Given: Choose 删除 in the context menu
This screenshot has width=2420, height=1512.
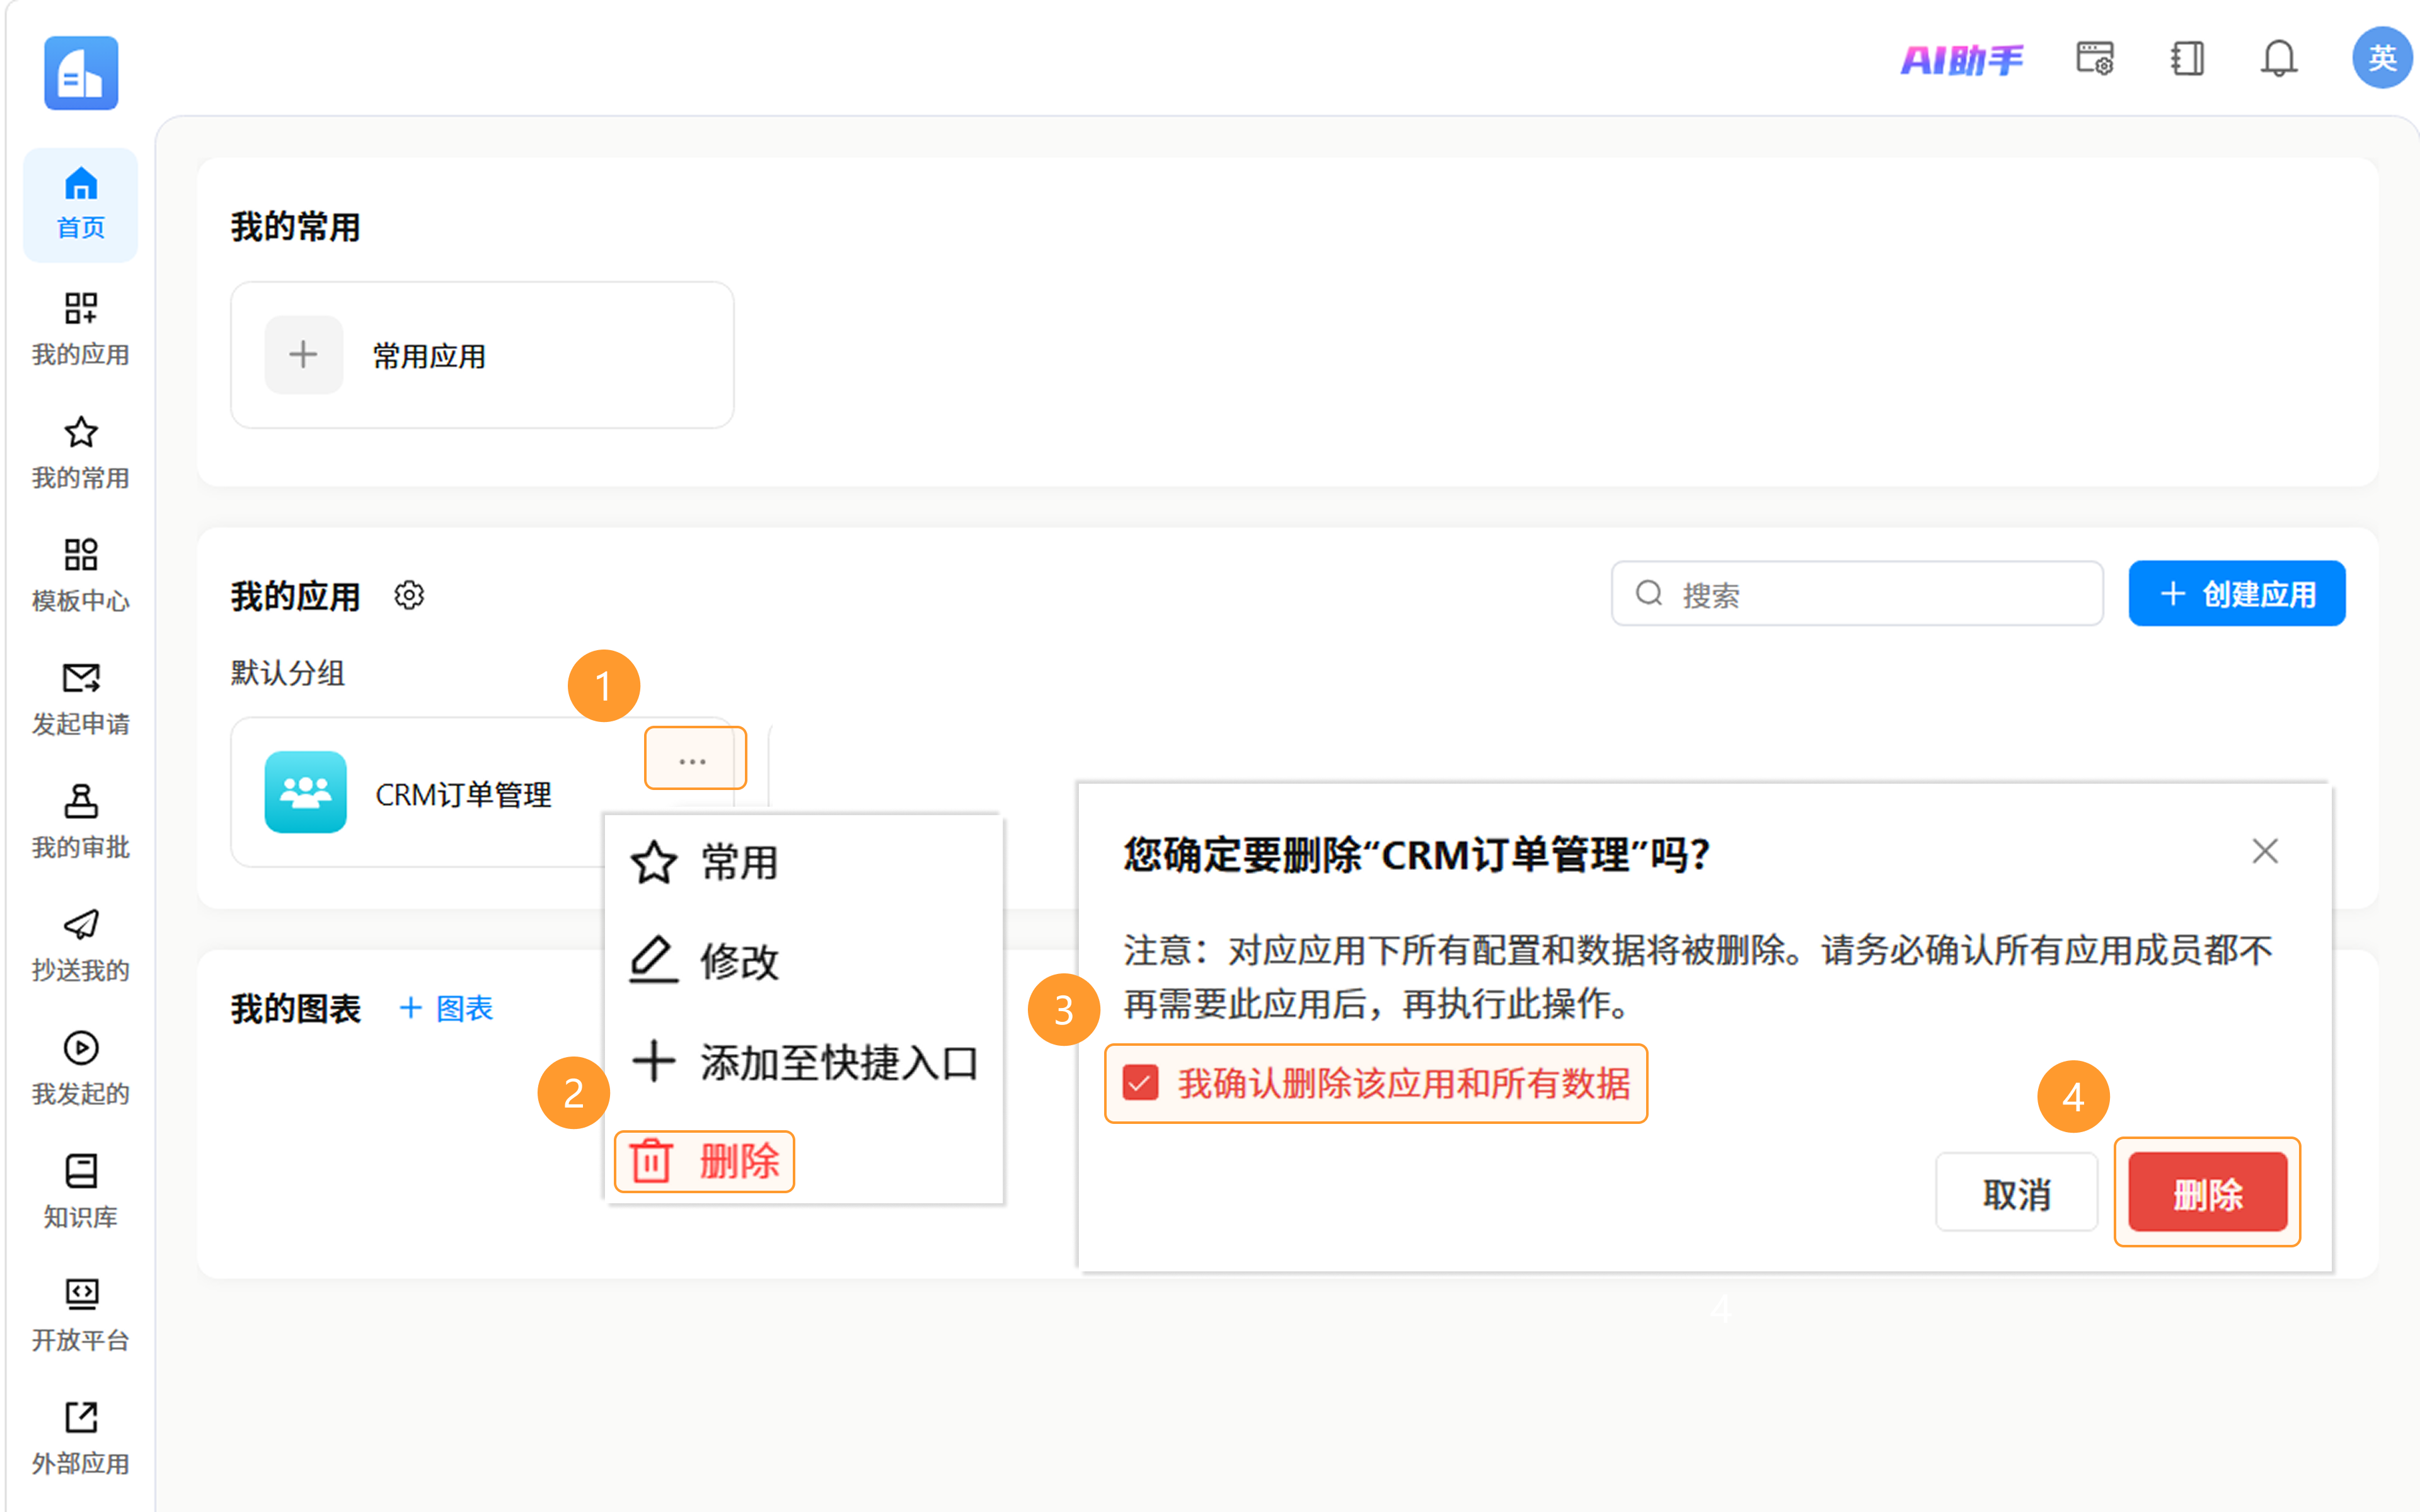Looking at the screenshot, I should coord(704,1161).
